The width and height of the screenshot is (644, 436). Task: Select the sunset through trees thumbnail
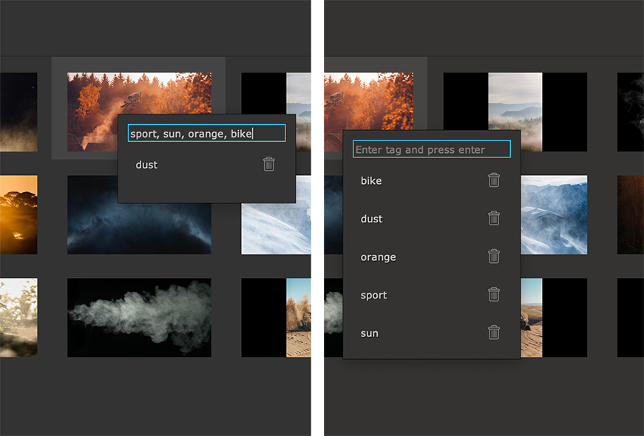pos(18,214)
